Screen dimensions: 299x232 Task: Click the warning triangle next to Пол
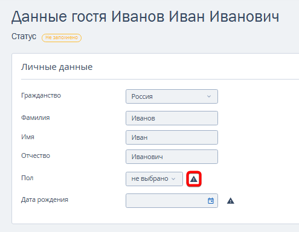pos(194,179)
